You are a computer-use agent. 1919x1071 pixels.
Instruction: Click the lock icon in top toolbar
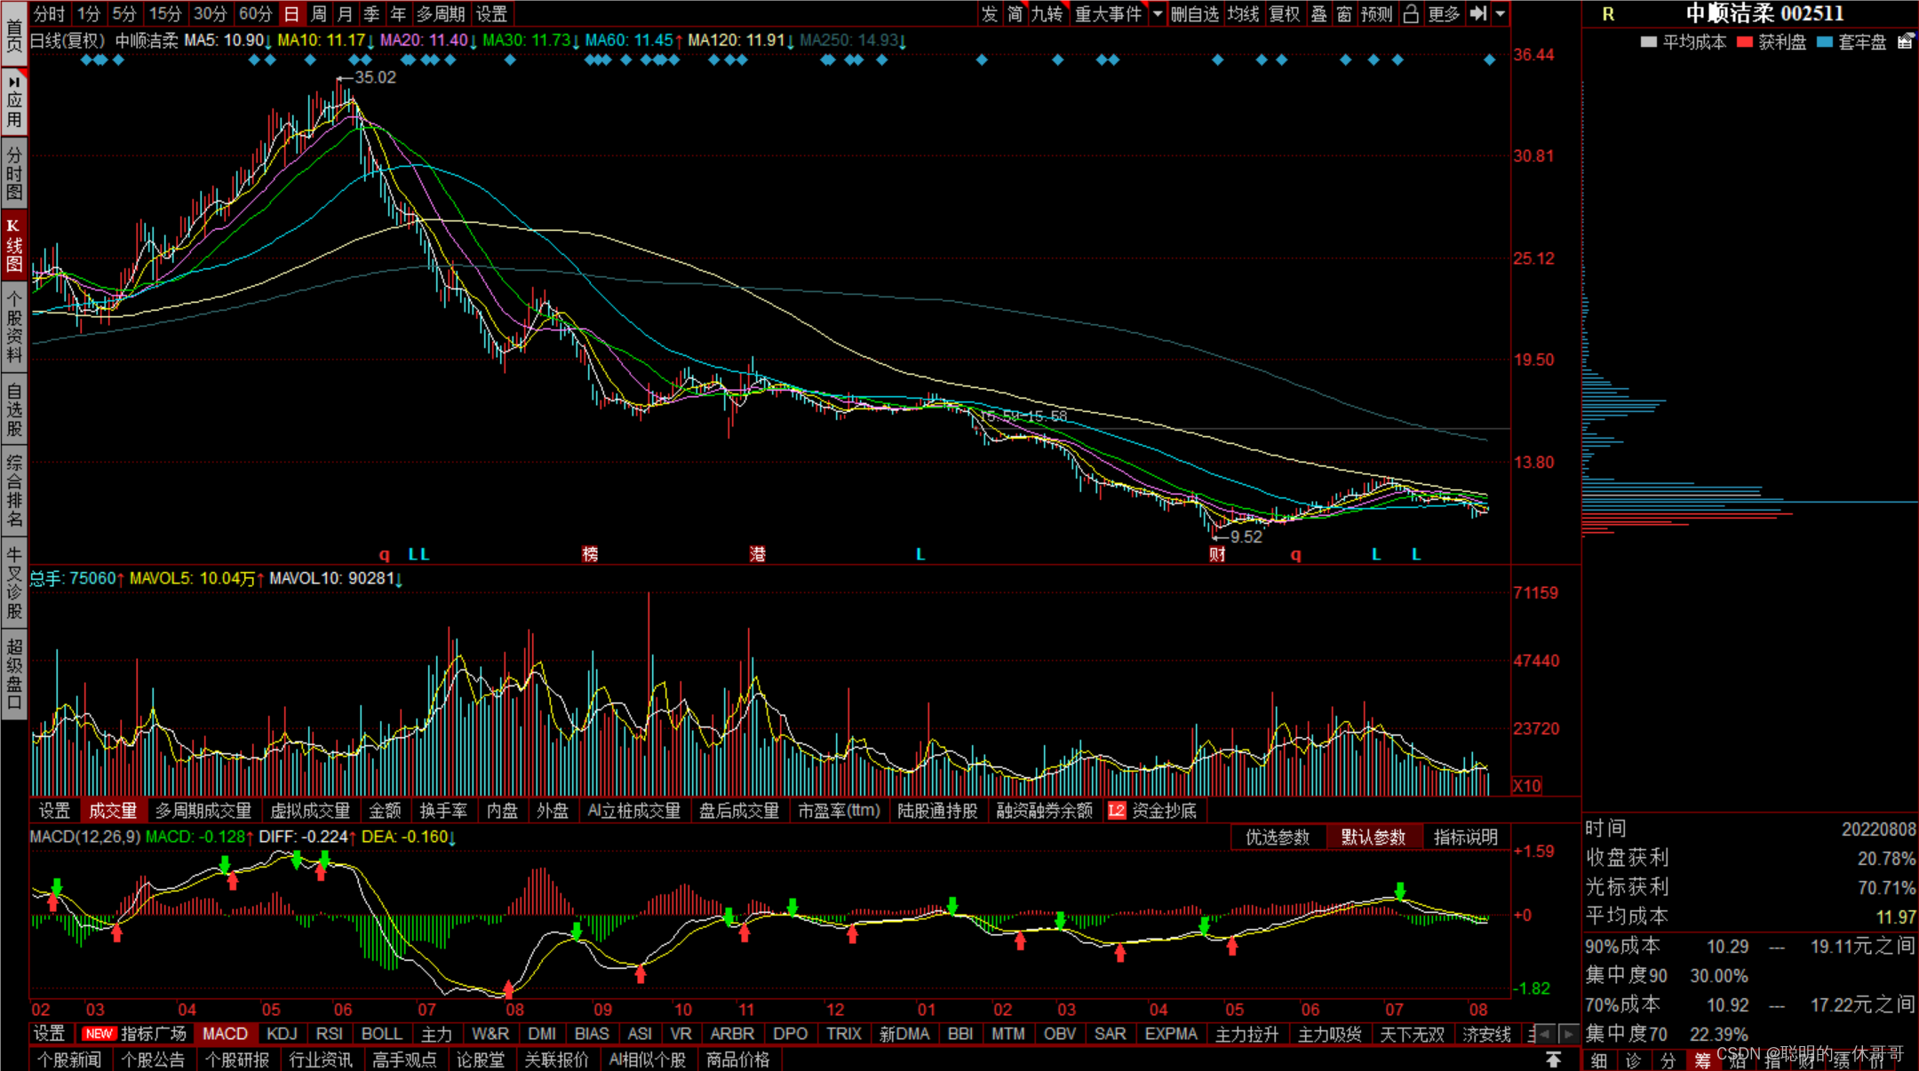point(1410,13)
